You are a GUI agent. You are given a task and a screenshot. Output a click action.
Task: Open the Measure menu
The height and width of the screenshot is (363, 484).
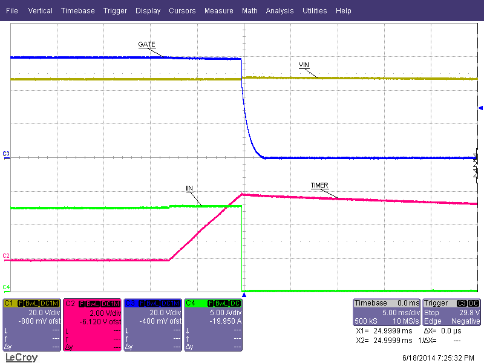click(x=218, y=11)
